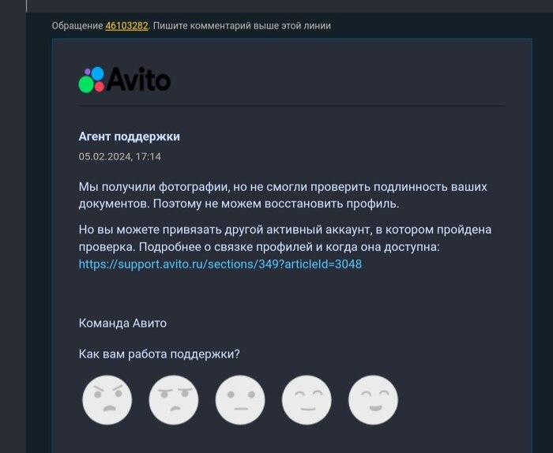553x453 pixels.
Task: Click the Команда Авито signature text
Action: pyautogui.click(x=122, y=323)
